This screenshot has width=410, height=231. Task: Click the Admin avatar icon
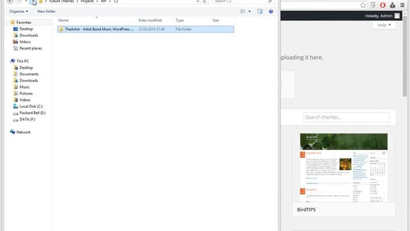397,16
